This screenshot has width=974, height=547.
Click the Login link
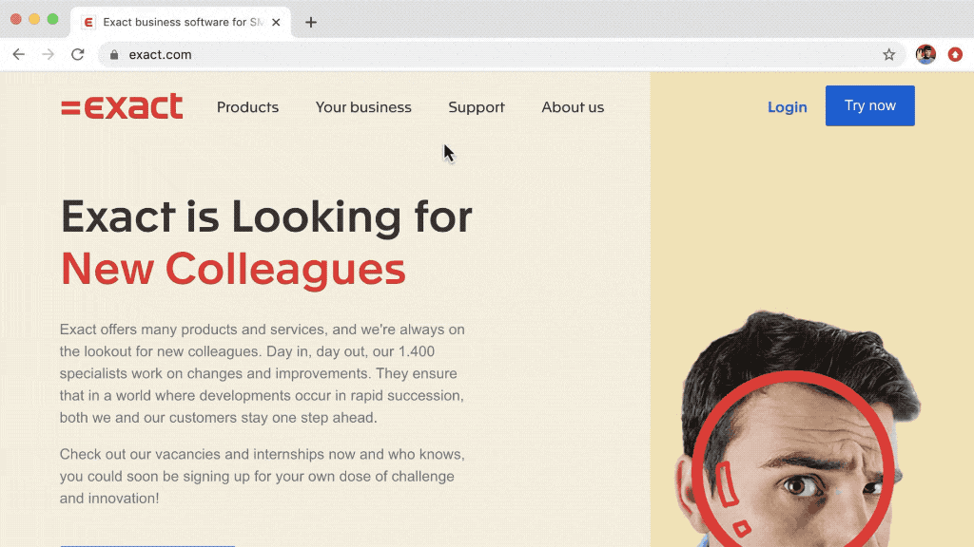[787, 107]
